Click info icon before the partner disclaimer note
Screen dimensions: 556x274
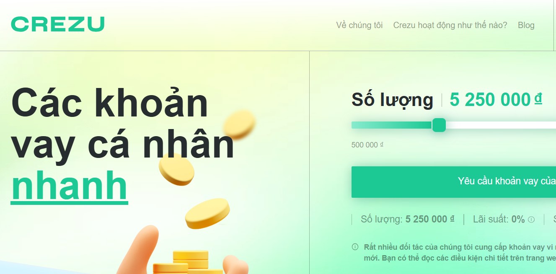[355, 247]
